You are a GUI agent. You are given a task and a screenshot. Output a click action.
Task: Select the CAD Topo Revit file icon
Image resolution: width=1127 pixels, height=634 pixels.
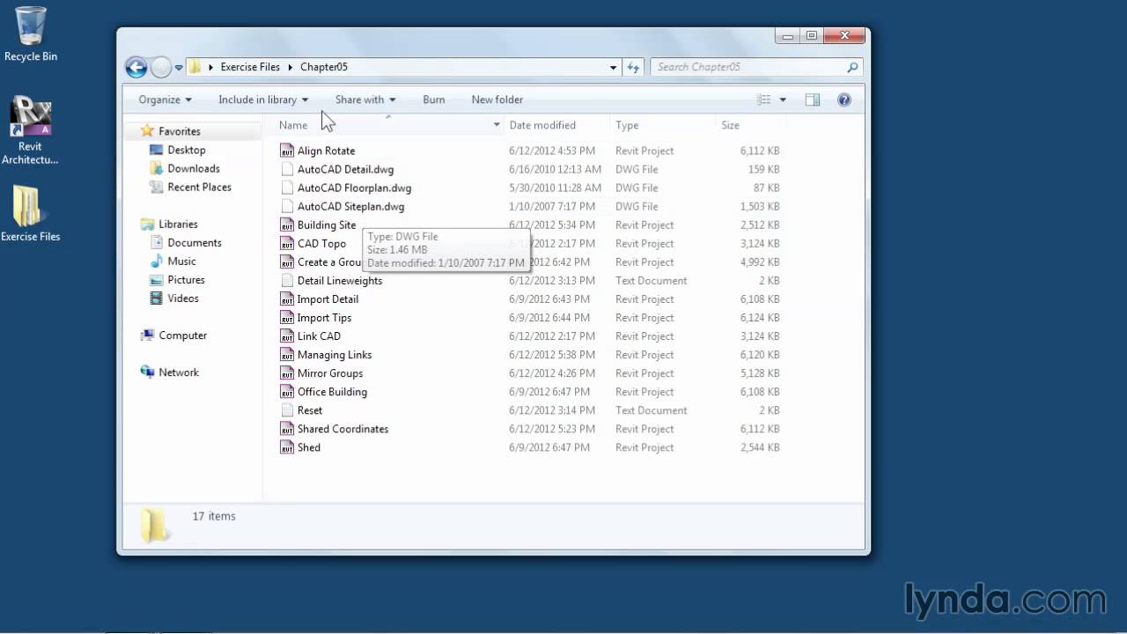pyautogui.click(x=287, y=243)
